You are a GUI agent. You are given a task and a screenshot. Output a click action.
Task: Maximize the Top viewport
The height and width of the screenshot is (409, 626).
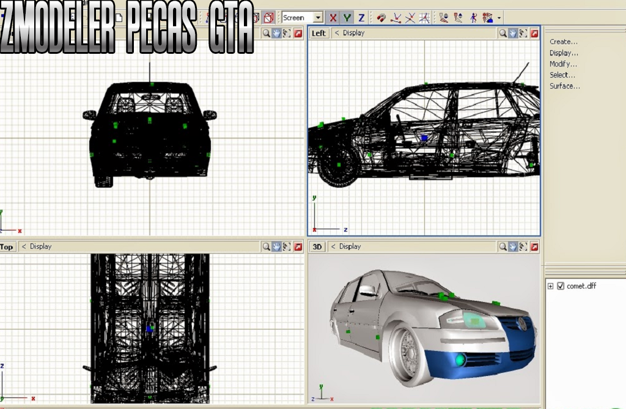tap(298, 247)
